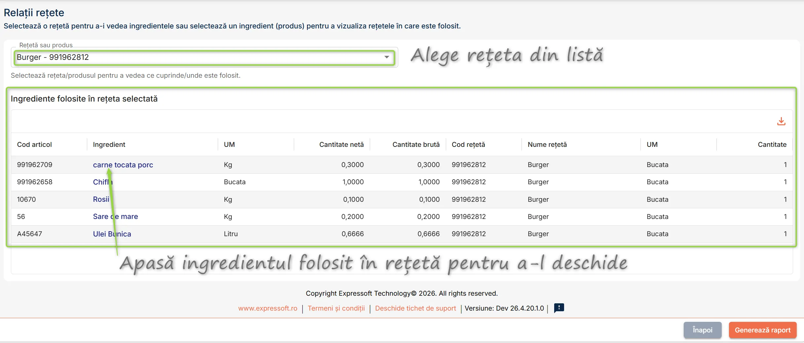Open the Rosii ingredient link

pyautogui.click(x=101, y=199)
